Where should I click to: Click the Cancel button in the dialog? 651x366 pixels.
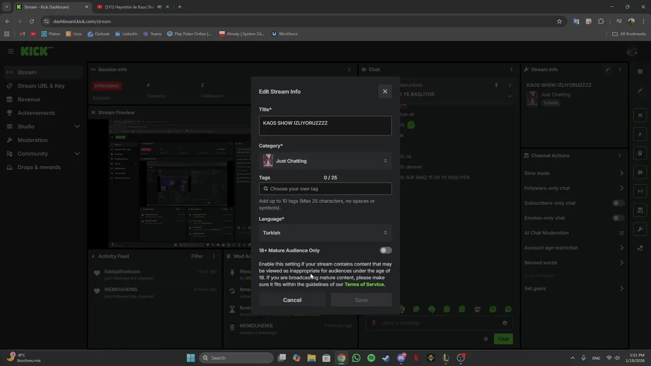tap(292, 300)
